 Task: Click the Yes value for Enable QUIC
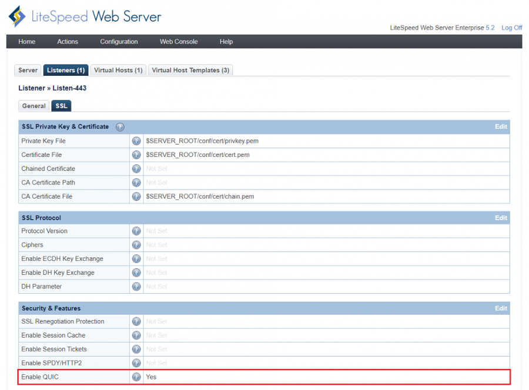pyautogui.click(x=151, y=377)
